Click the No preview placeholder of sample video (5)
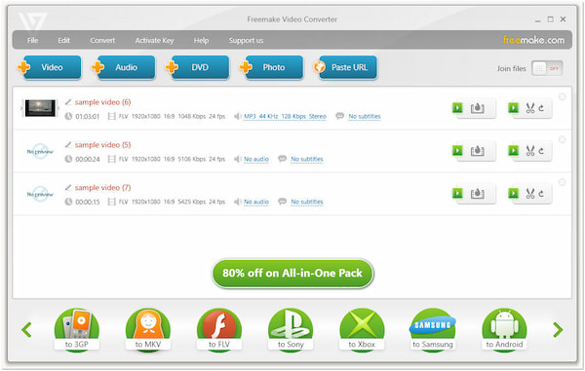 click(x=40, y=151)
